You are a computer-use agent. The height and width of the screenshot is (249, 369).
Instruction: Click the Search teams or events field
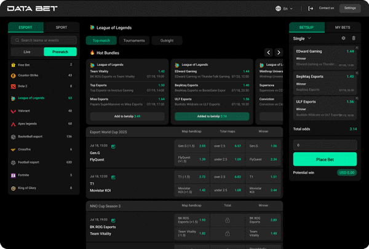[x=43, y=40]
